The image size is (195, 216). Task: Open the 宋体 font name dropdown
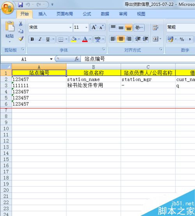(70, 27)
